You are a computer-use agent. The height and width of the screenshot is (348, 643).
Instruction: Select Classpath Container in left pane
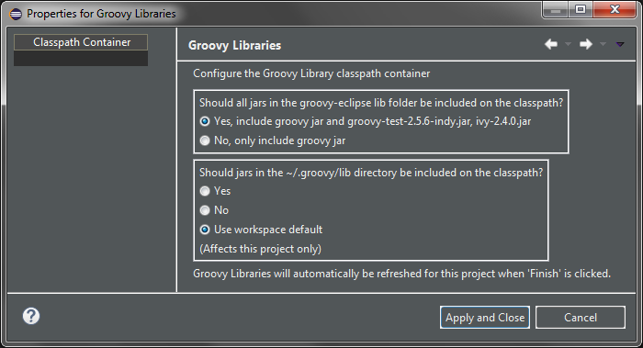click(x=81, y=42)
